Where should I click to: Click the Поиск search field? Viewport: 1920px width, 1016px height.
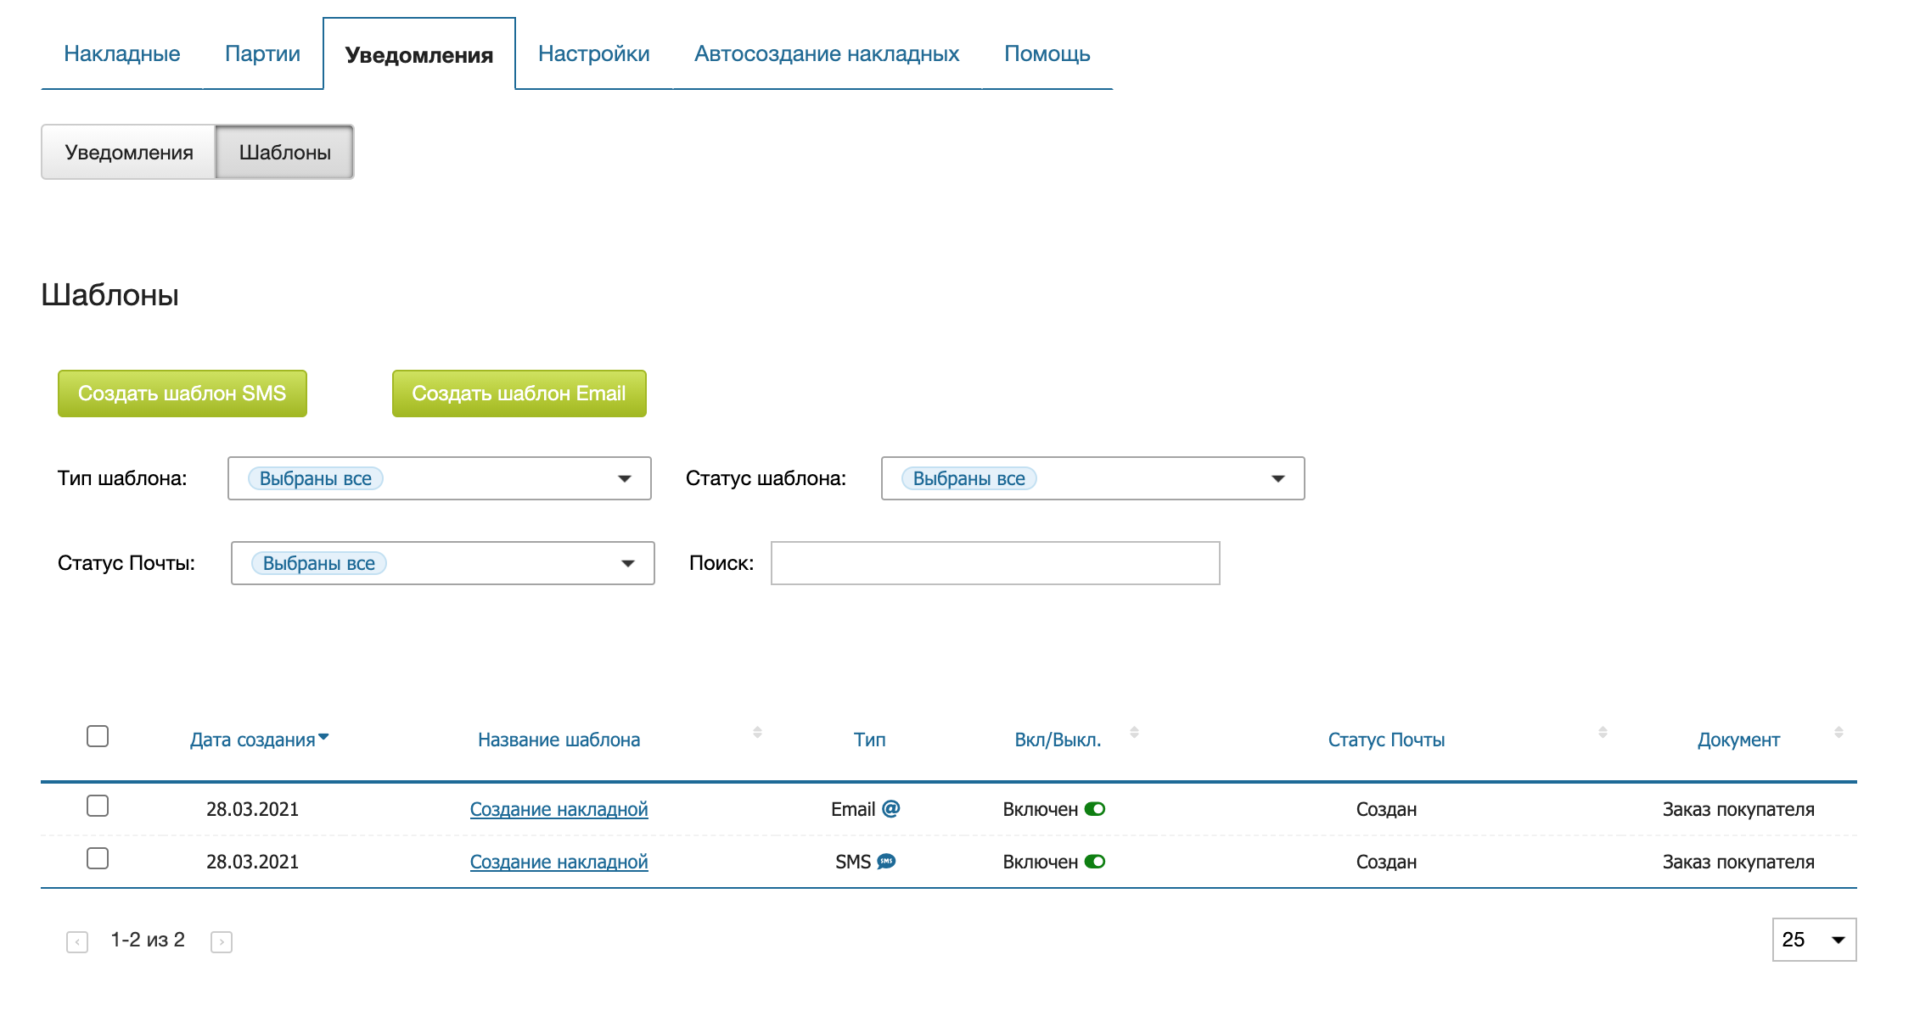point(995,563)
